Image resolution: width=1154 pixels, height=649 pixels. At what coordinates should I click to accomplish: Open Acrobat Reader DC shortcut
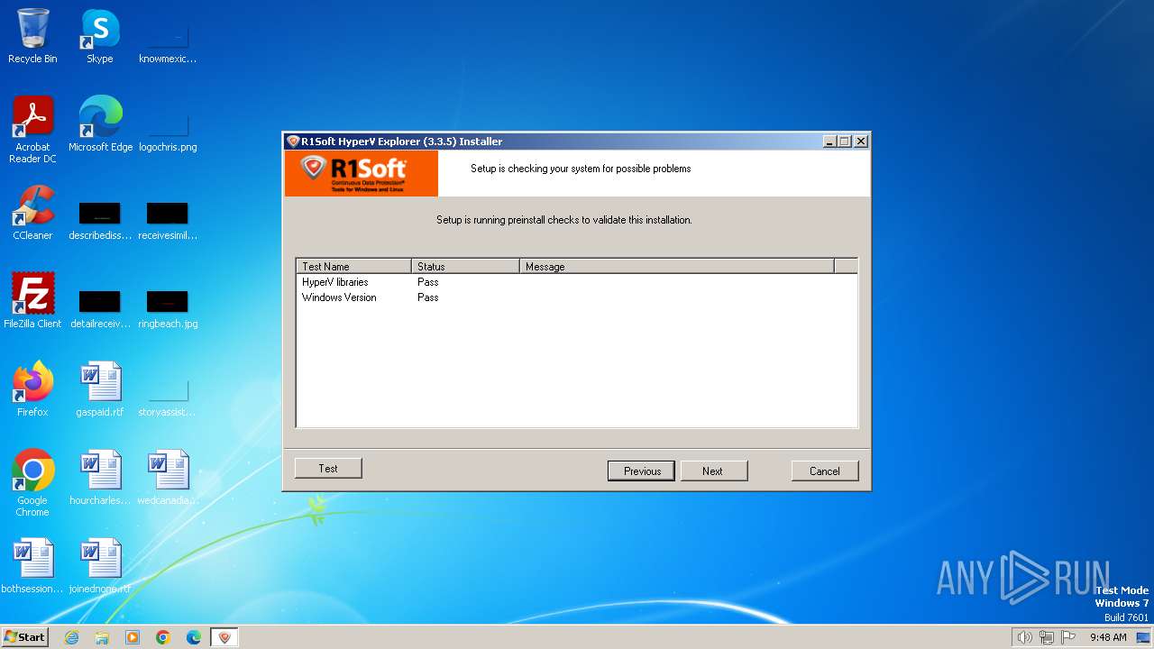tap(32, 129)
